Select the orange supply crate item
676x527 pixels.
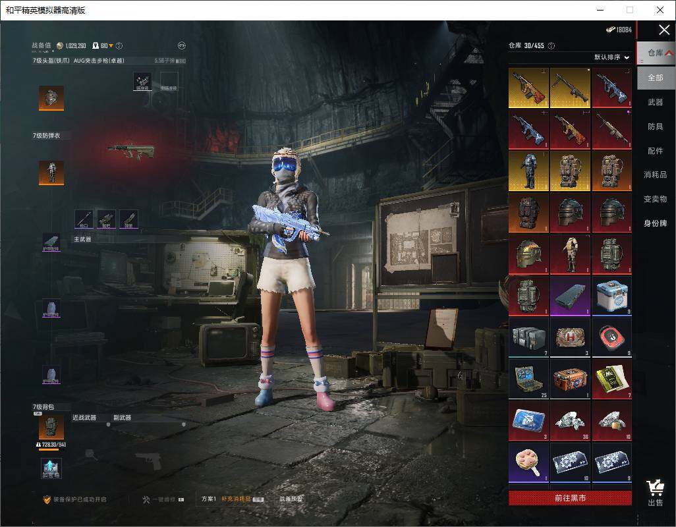coord(570,379)
